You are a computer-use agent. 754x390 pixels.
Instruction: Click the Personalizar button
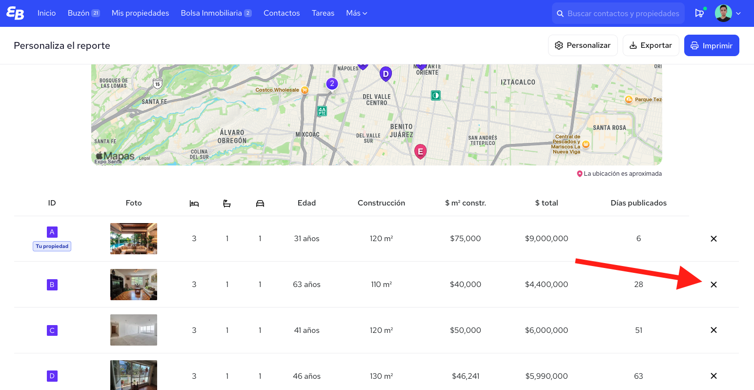point(583,45)
